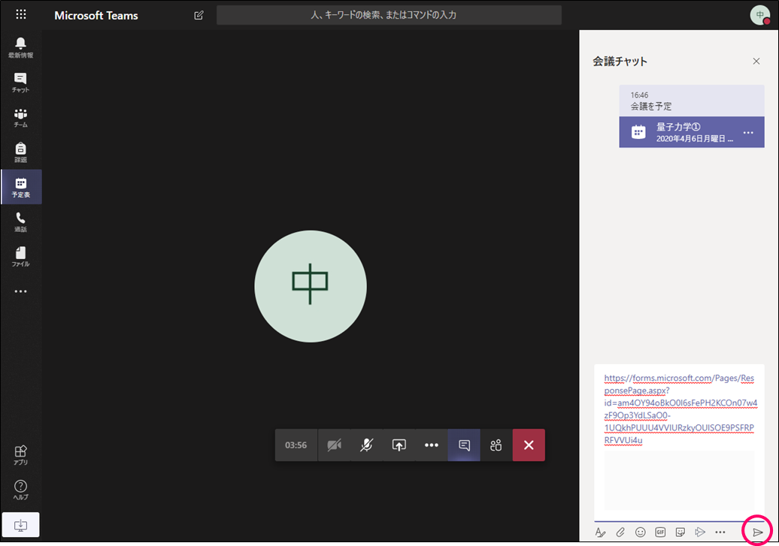Send the message with arrow icon
This screenshot has width=779, height=546.
point(758,532)
